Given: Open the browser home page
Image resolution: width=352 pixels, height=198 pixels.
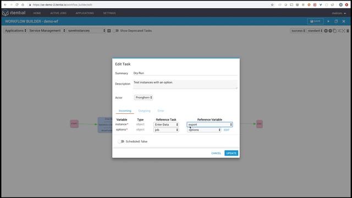Looking at the screenshot, I should point(23,4).
